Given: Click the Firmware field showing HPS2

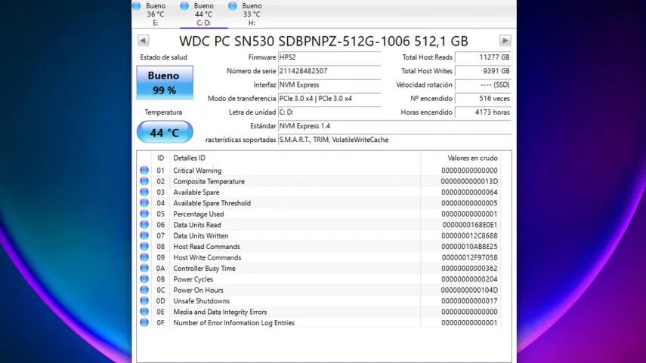Looking at the screenshot, I should point(329,57).
